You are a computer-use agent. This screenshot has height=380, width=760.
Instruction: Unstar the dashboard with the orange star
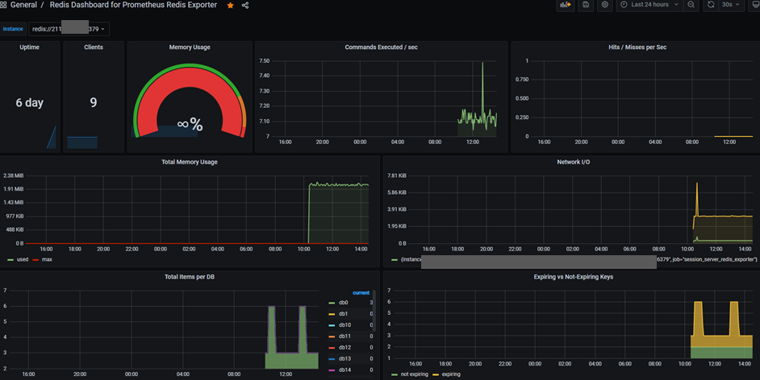tap(230, 6)
